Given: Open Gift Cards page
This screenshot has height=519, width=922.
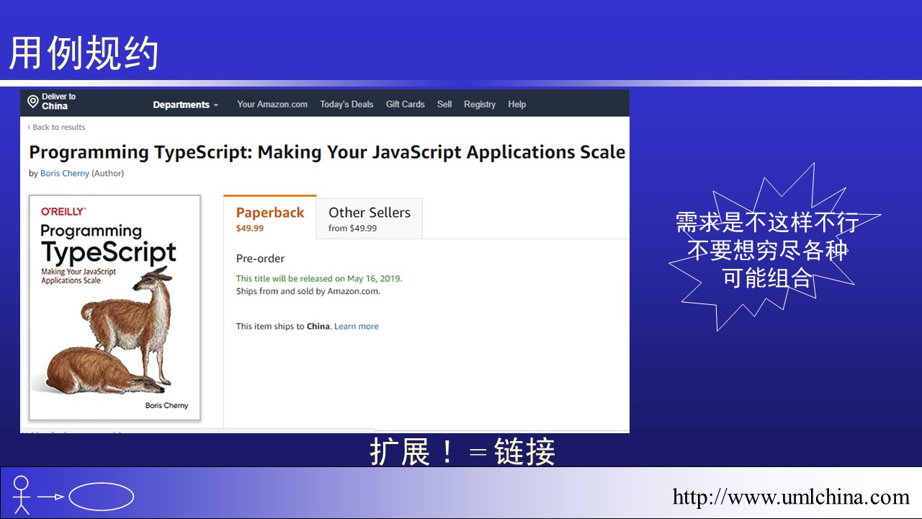Looking at the screenshot, I should (x=406, y=105).
